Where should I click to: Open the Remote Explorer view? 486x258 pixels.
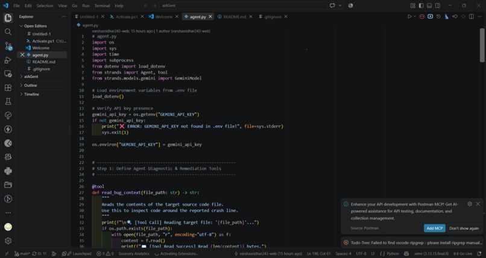pos(8,74)
